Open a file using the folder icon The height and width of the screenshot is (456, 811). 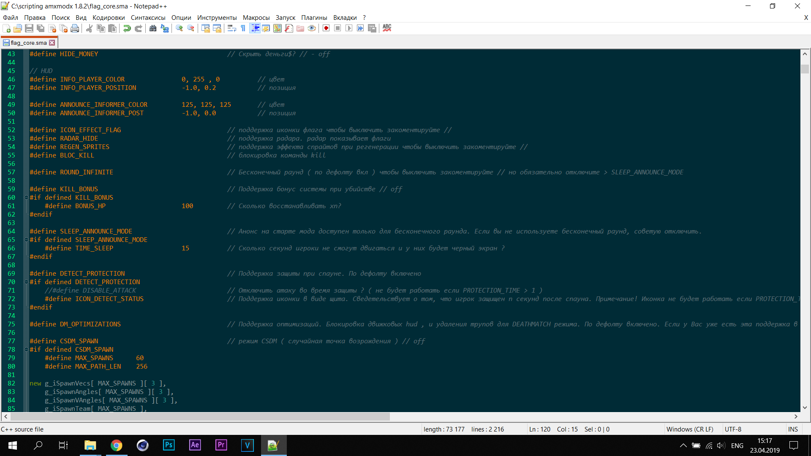pyautogui.click(x=18, y=28)
